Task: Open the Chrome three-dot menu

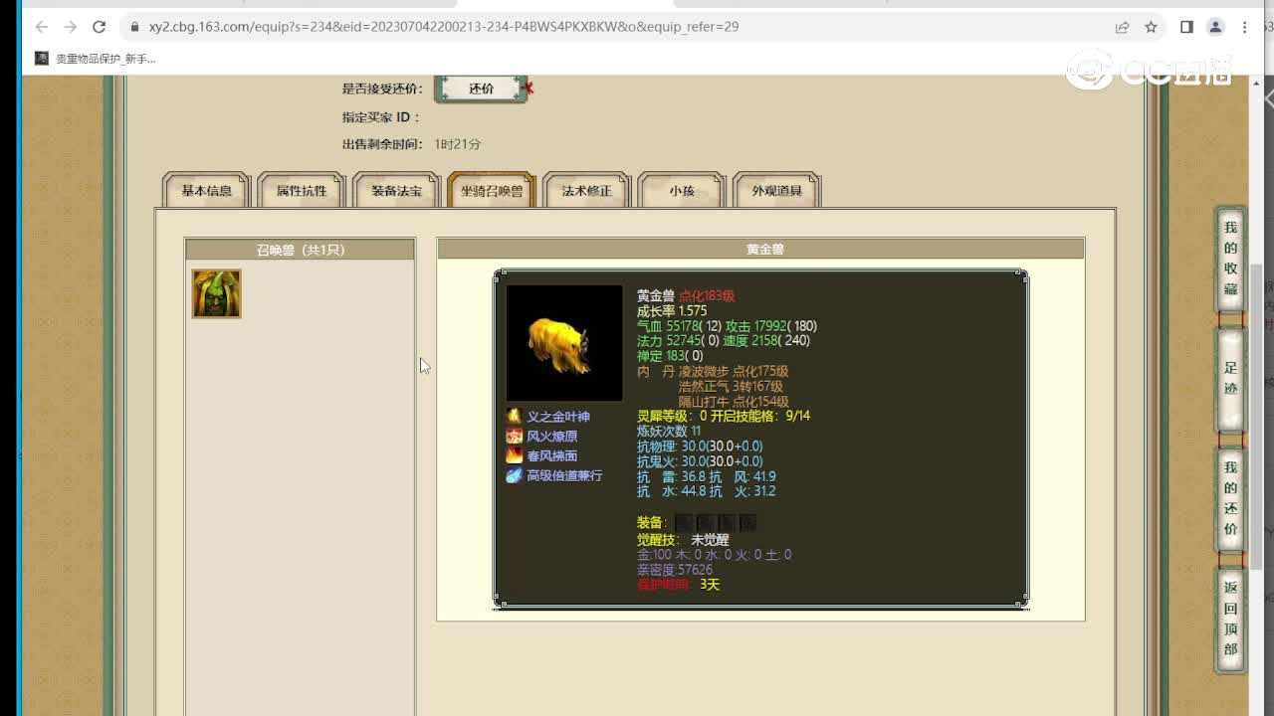Action: (1245, 27)
